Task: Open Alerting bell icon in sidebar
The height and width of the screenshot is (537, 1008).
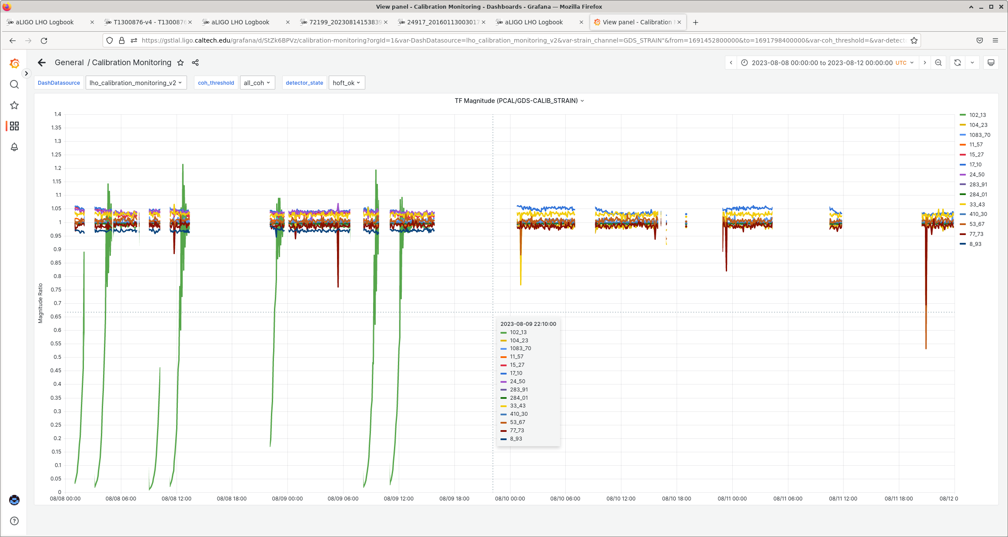Action: pyautogui.click(x=14, y=147)
